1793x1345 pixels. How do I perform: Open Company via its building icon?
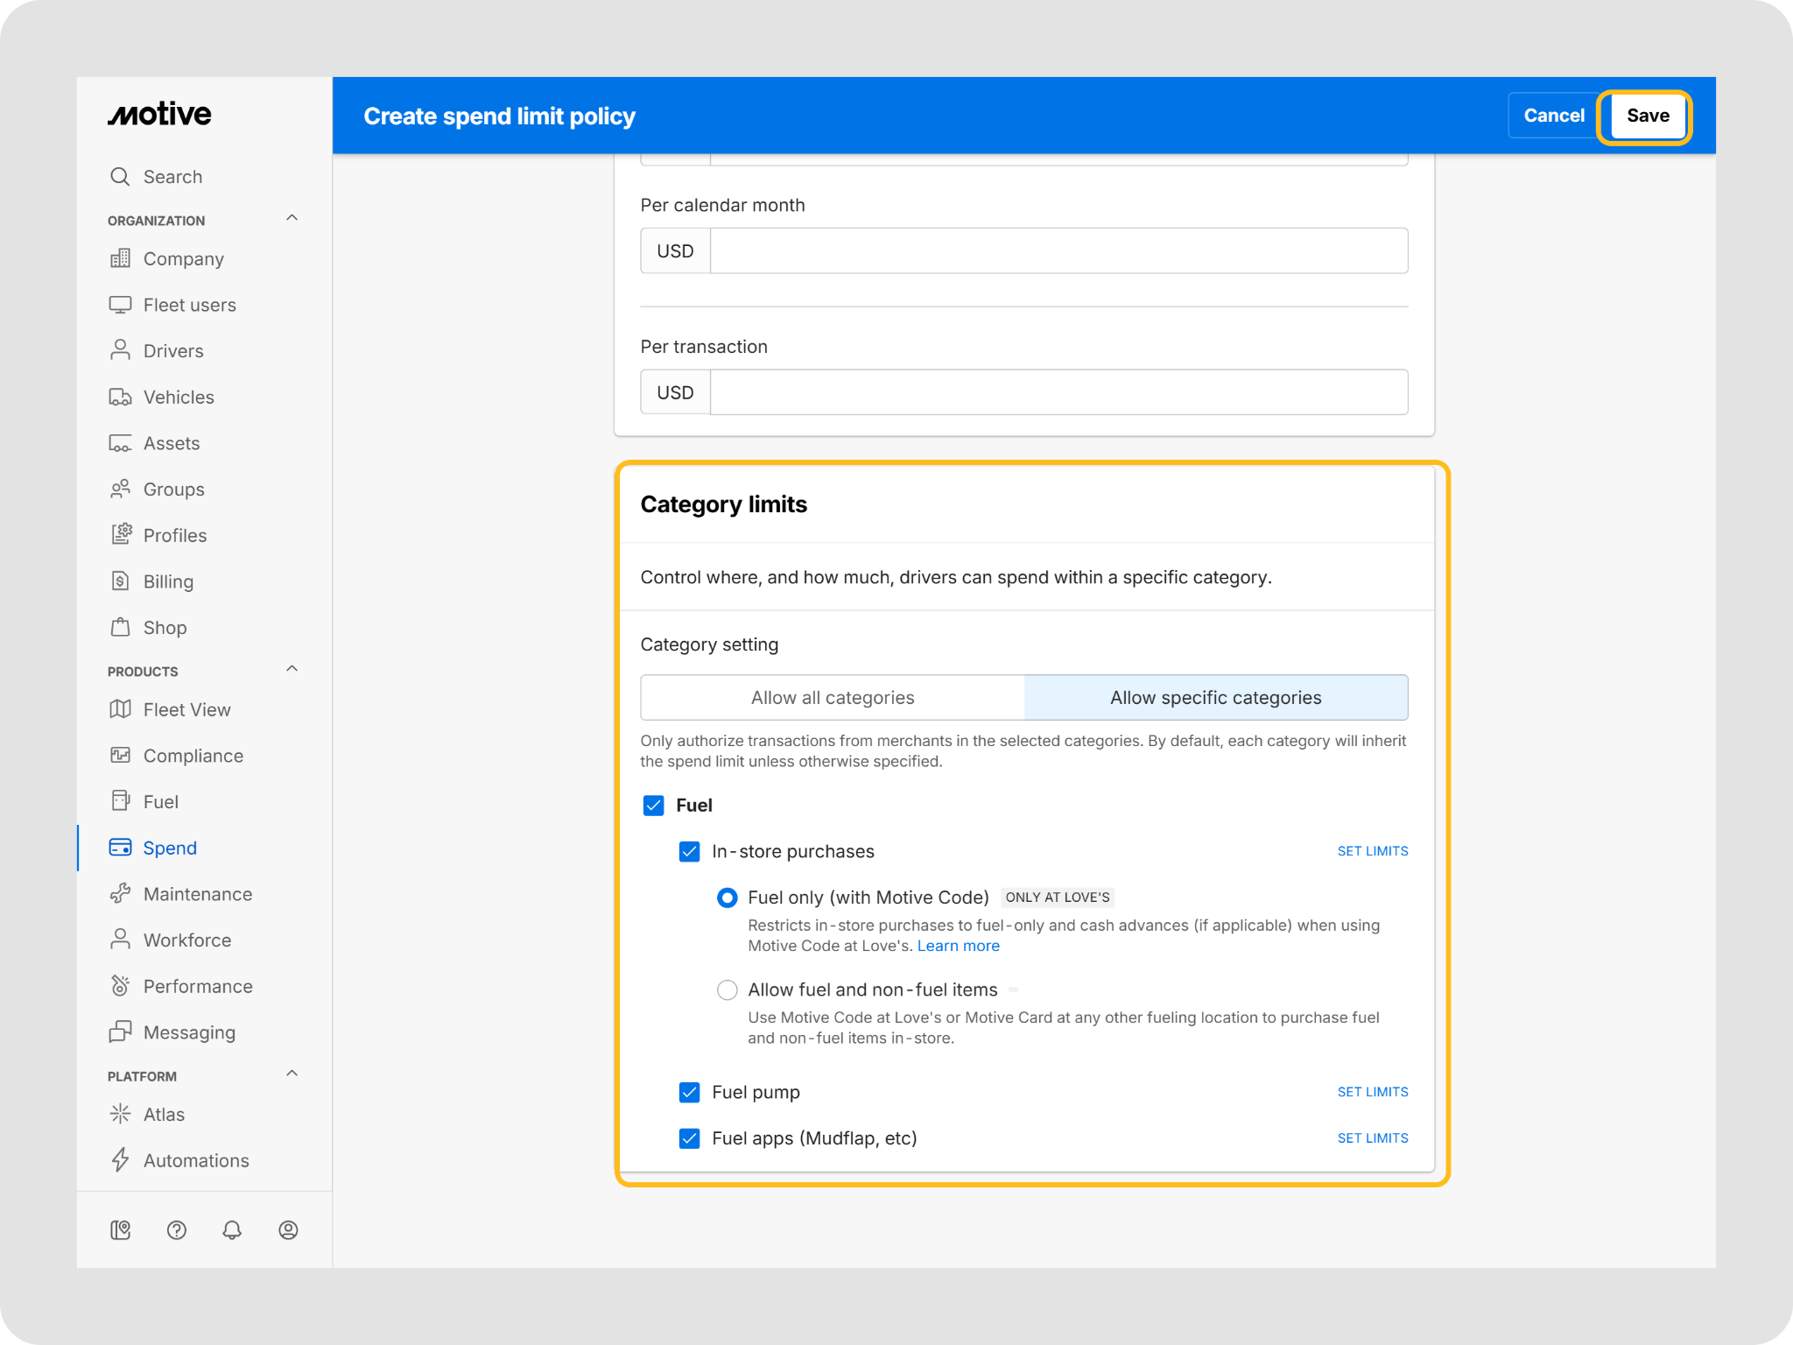pyautogui.click(x=120, y=258)
